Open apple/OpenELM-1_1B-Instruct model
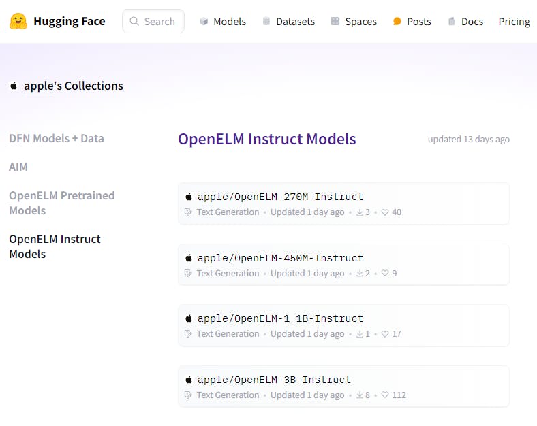 pyautogui.click(x=280, y=318)
